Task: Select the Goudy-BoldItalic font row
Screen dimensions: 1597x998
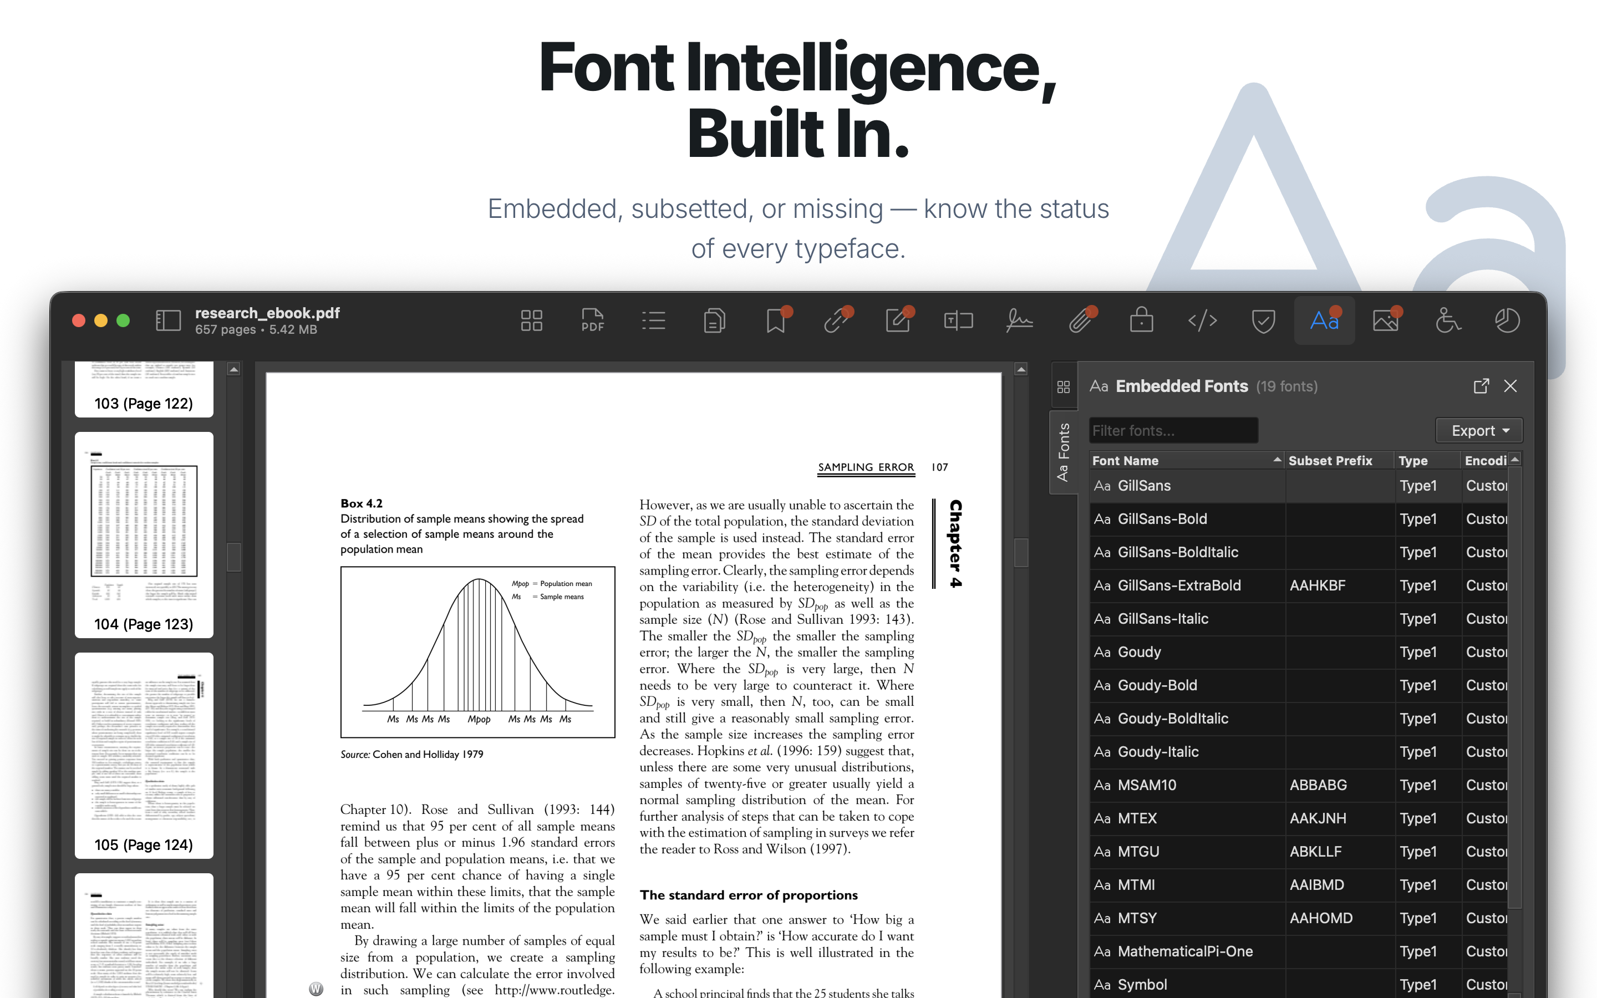Action: [x=1298, y=719]
